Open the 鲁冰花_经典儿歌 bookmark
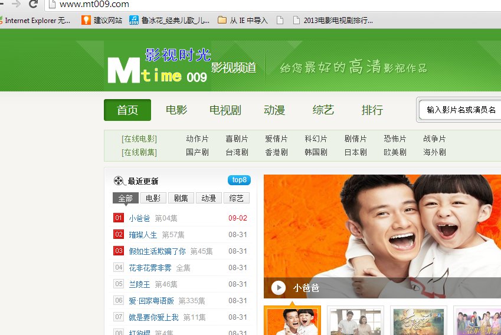 [x=169, y=21]
